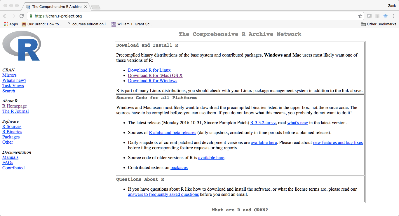
Task: Open the Apps grid in bookmarks bar
Action: coord(11,24)
